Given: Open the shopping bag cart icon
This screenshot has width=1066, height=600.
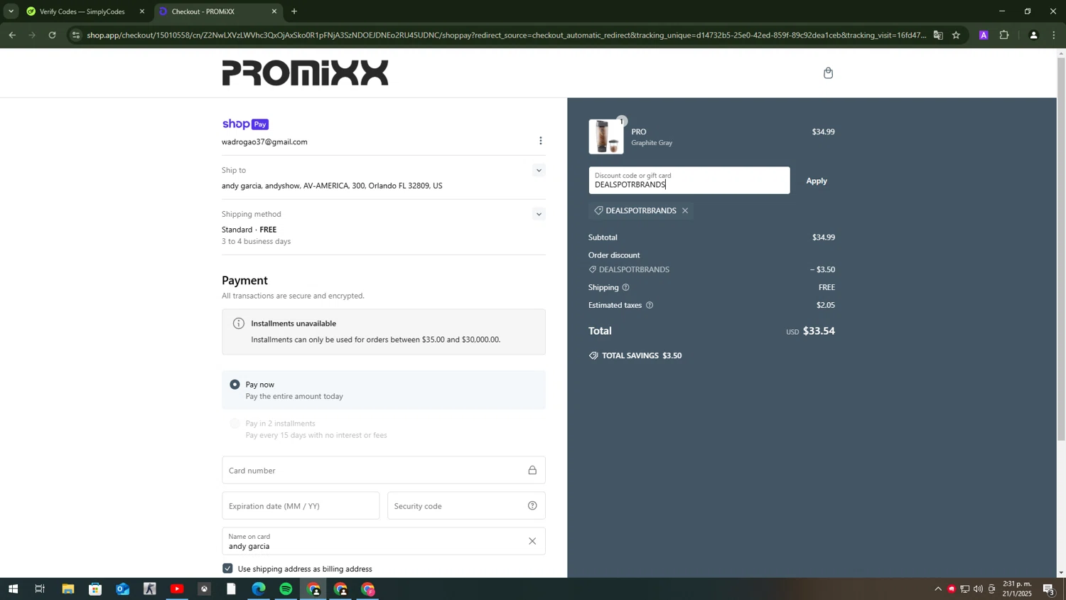Looking at the screenshot, I should pyautogui.click(x=828, y=73).
